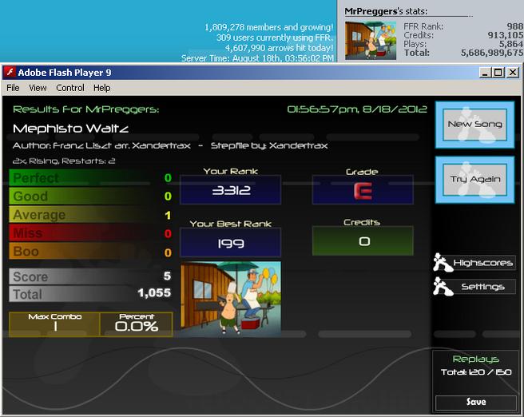Click the Credits value box
The image size is (524, 417).
click(x=363, y=241)
